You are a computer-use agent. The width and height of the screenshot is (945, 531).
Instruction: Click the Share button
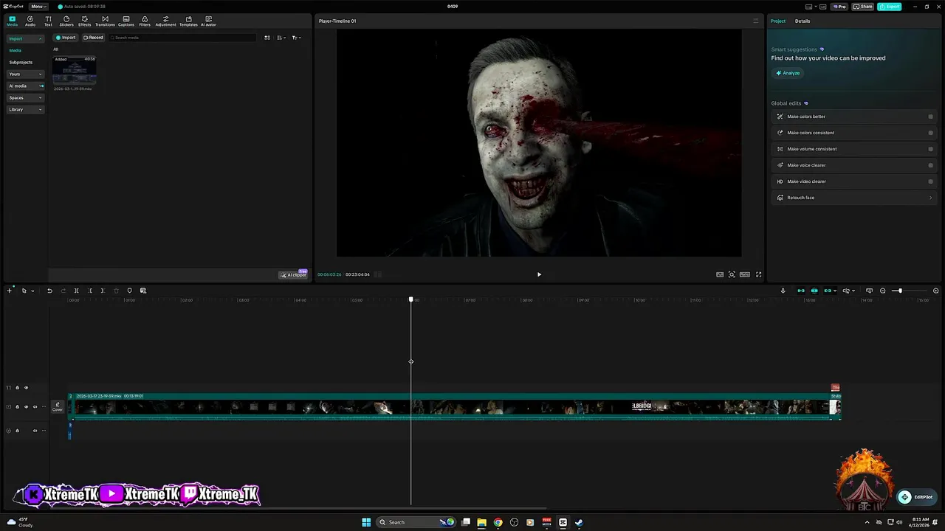pos(862,7)
